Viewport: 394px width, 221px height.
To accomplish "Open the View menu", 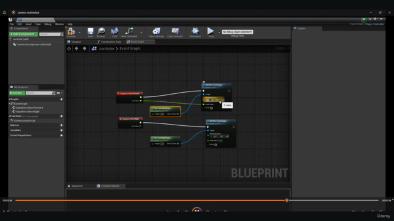I will [38, 25].
